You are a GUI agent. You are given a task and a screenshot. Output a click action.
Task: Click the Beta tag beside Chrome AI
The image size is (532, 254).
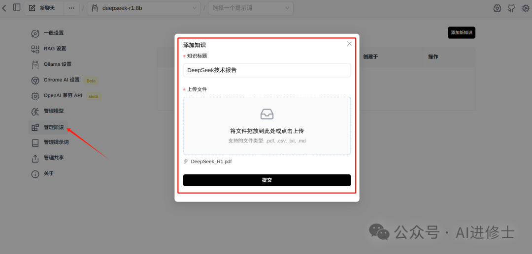(x=91, y=81)
